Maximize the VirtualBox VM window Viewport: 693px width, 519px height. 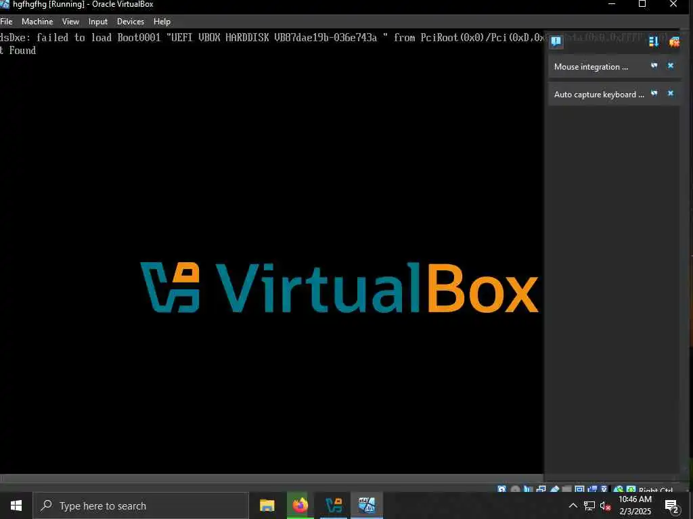point(642,4)
